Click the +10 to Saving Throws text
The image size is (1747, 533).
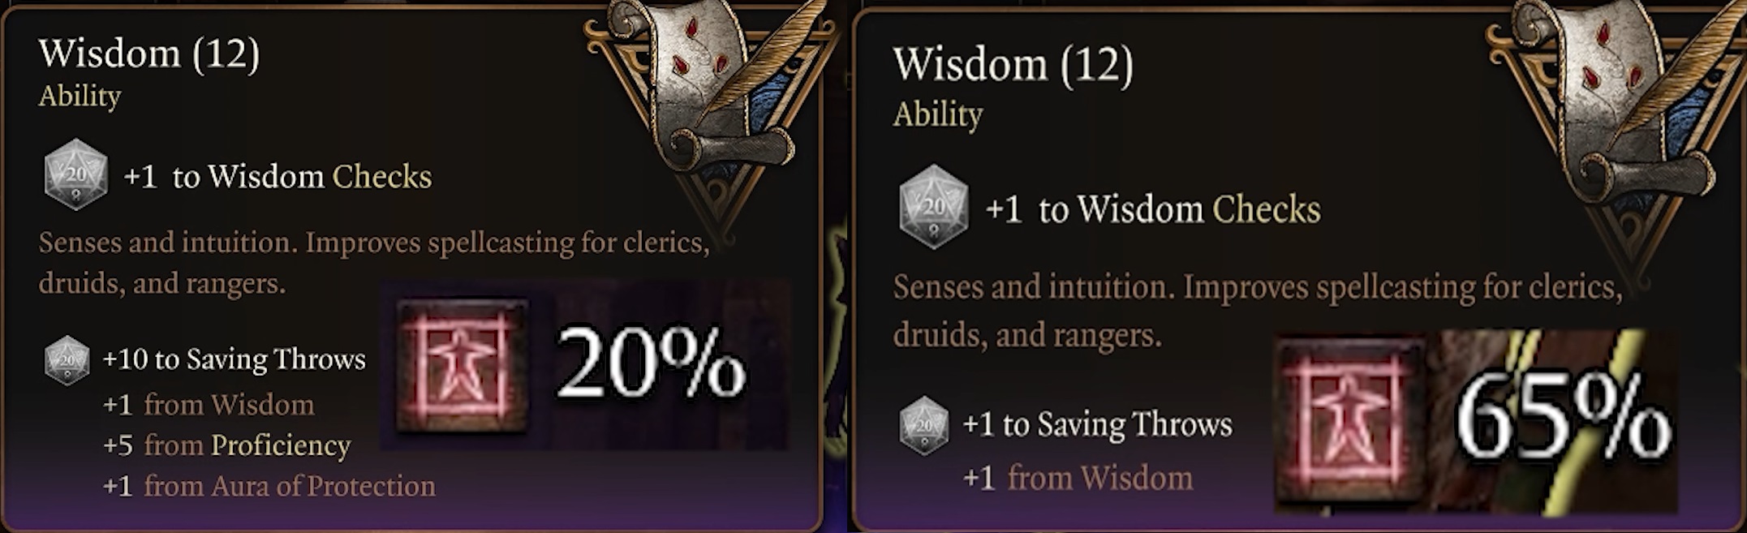(x=235, y=359)
